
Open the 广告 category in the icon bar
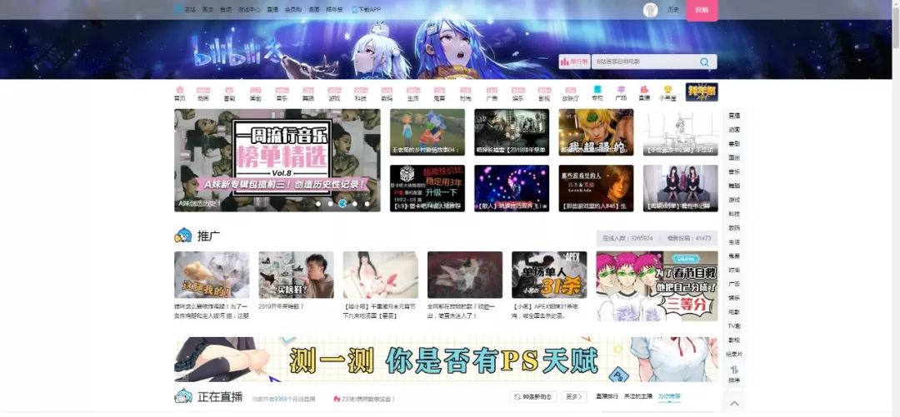pyautogui.click(x=492, y=93)
